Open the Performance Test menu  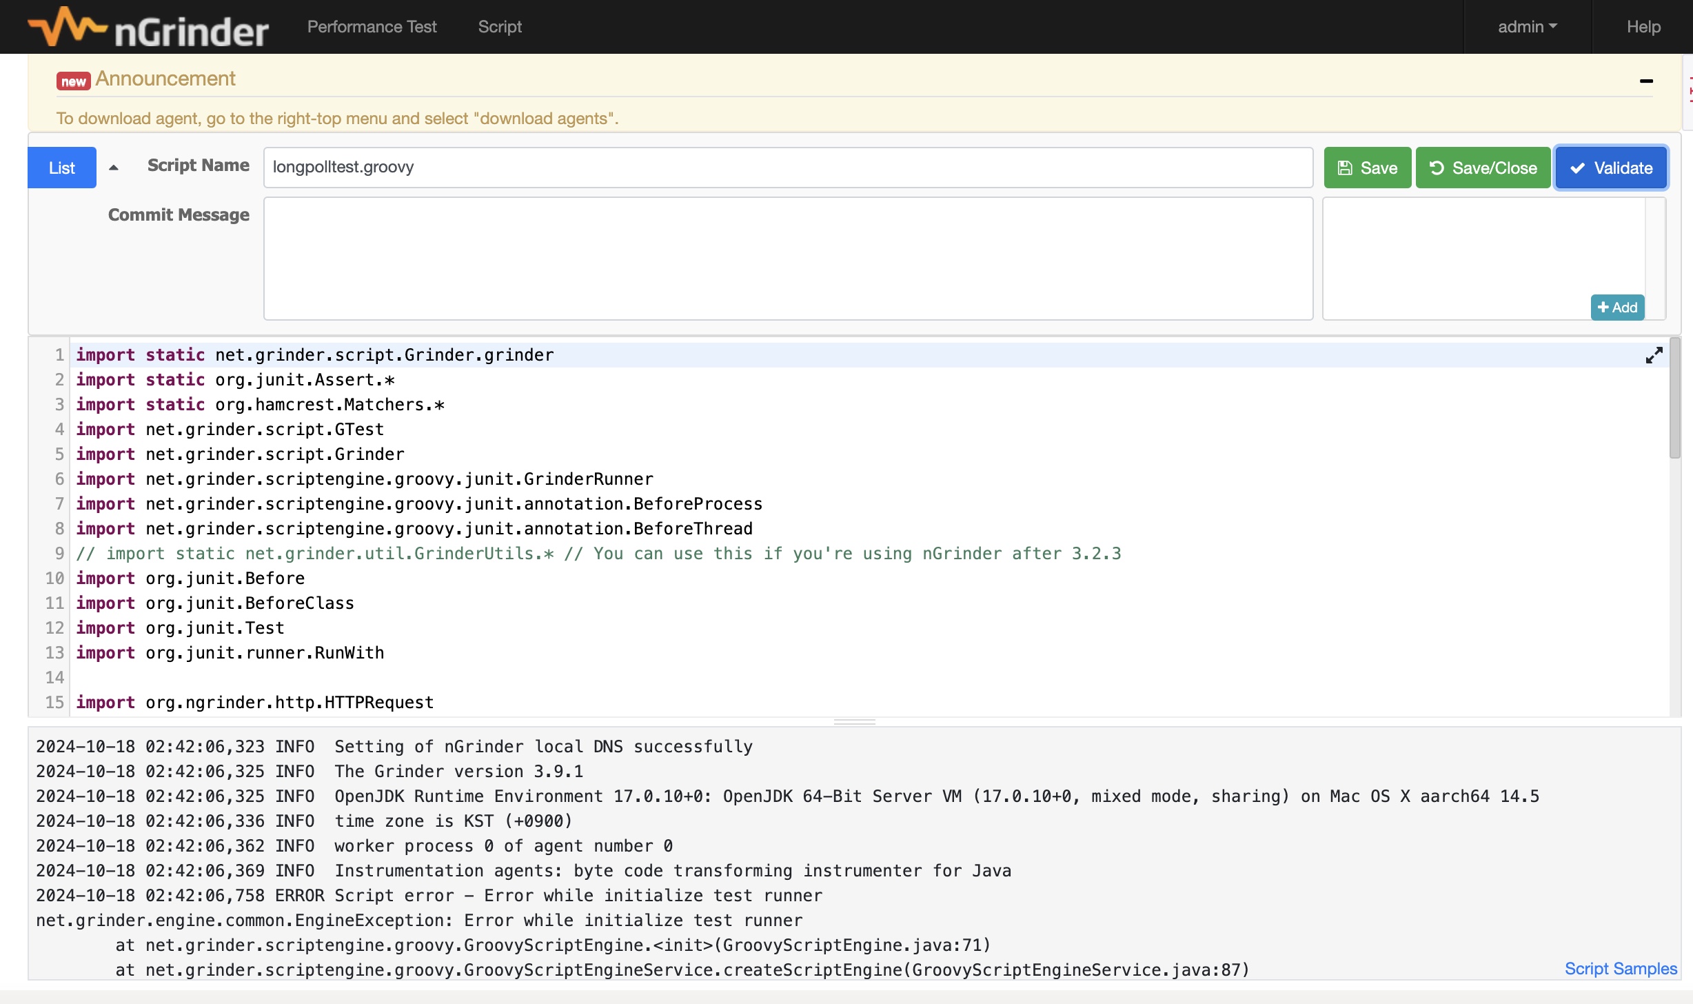[372, 27]
